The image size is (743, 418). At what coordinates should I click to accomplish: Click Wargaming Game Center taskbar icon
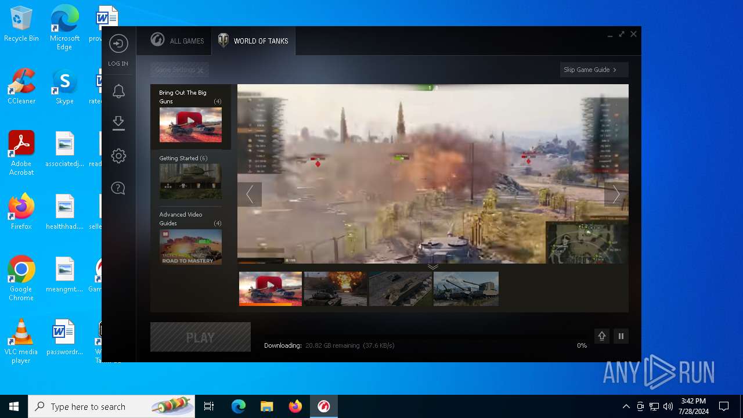(324, 406)
